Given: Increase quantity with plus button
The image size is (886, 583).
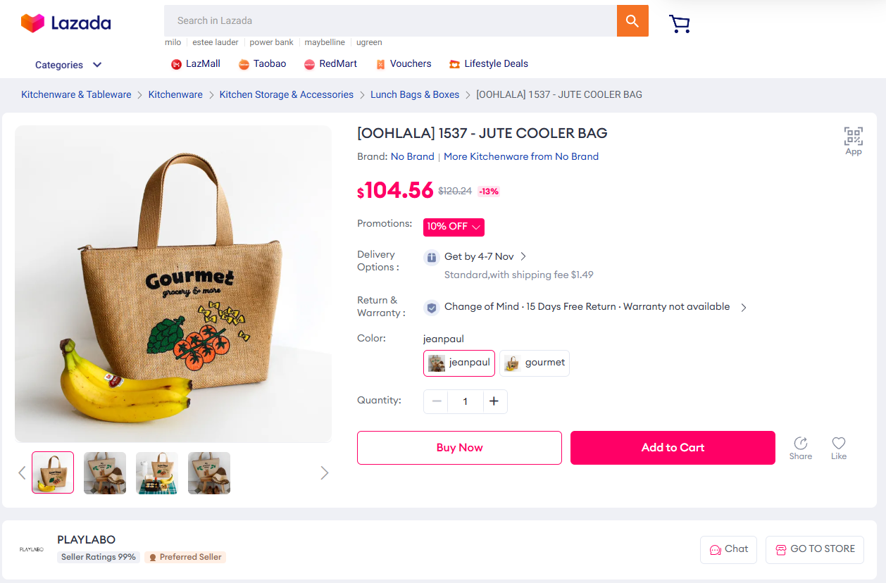Looking at the screenshot, I should tap(494, 401).
